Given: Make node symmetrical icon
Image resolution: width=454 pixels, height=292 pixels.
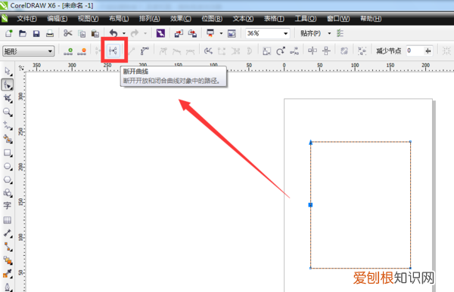Looking at the screenshot, I should (x=190, y=51).
